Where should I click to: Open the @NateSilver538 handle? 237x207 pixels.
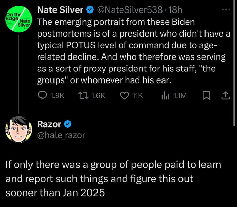point(129,10)
